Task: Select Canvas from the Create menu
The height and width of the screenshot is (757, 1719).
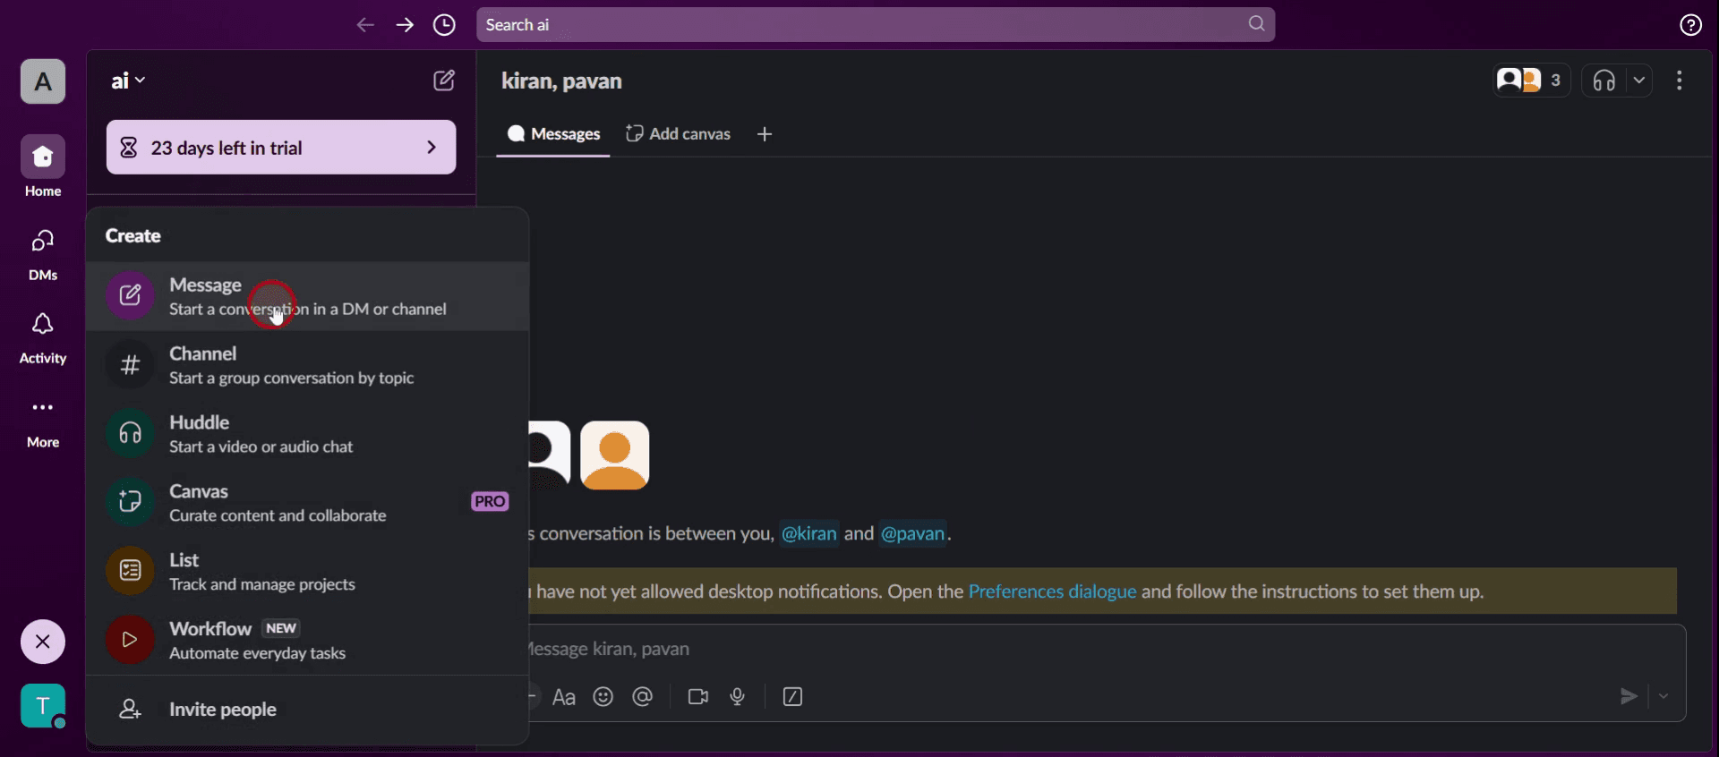Action: (307, 503)
